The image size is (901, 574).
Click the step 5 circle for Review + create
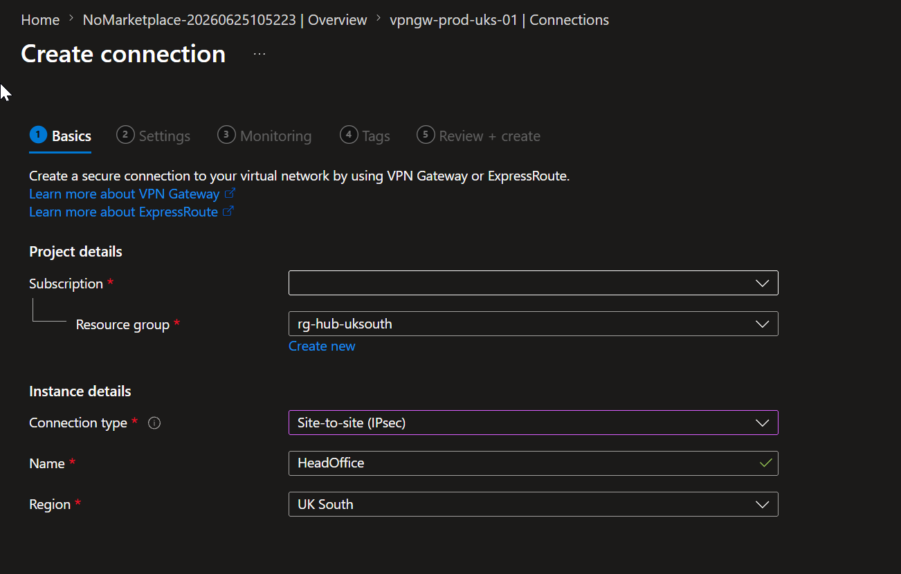(426, 135)
